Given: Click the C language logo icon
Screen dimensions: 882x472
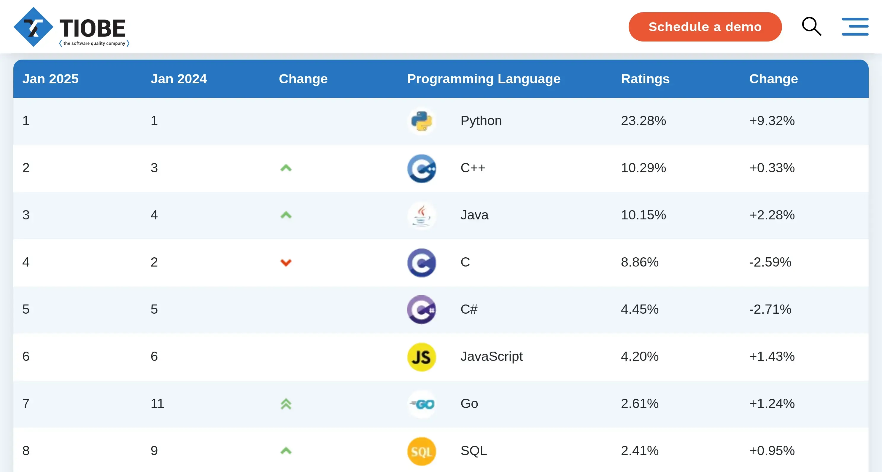Looking at the screenshot, I should tap(422, 262).
